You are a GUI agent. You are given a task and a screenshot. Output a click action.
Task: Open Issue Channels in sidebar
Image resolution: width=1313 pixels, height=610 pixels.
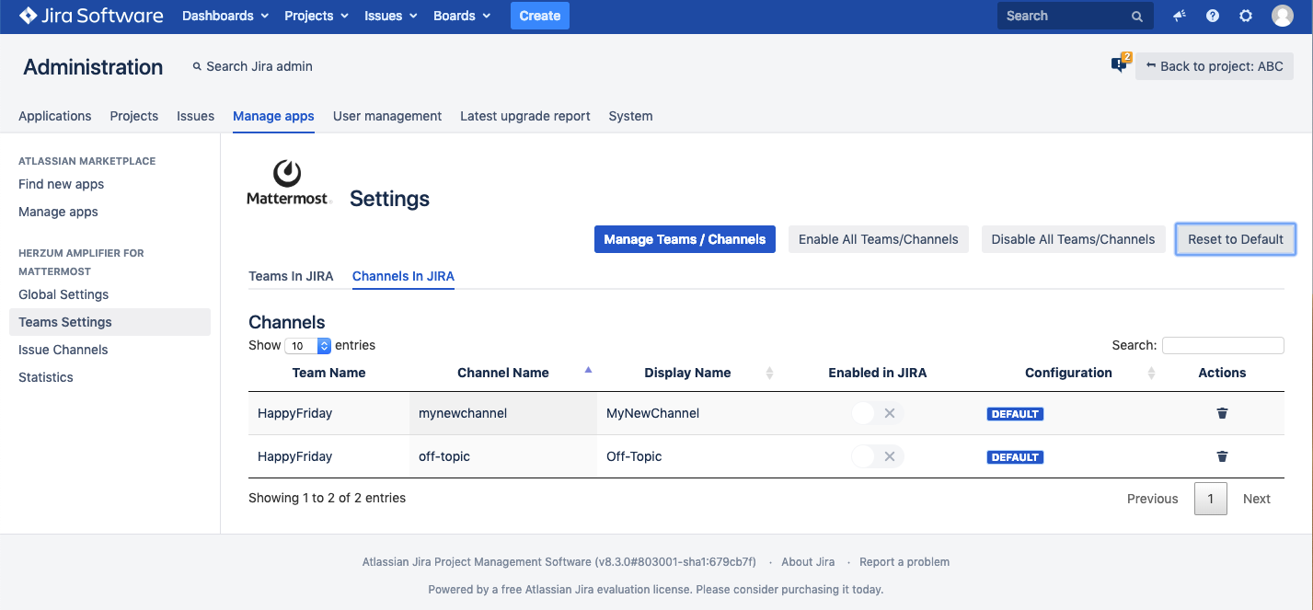point(63,350)
